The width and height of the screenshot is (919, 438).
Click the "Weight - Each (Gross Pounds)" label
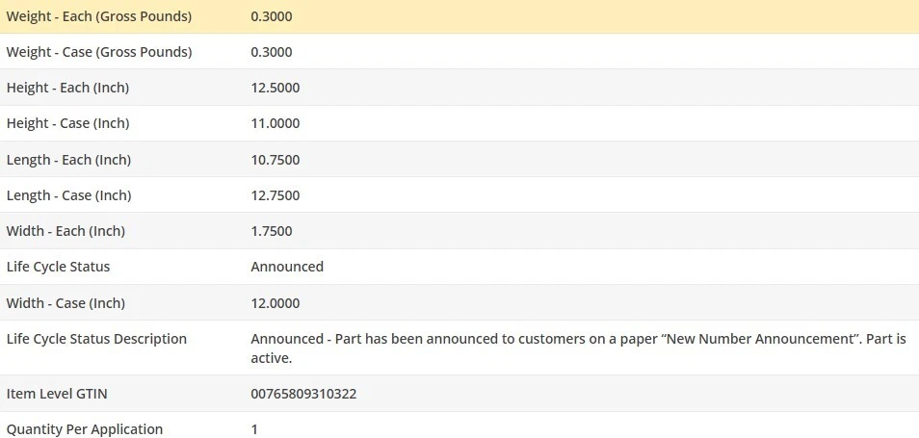coord(99,16)
